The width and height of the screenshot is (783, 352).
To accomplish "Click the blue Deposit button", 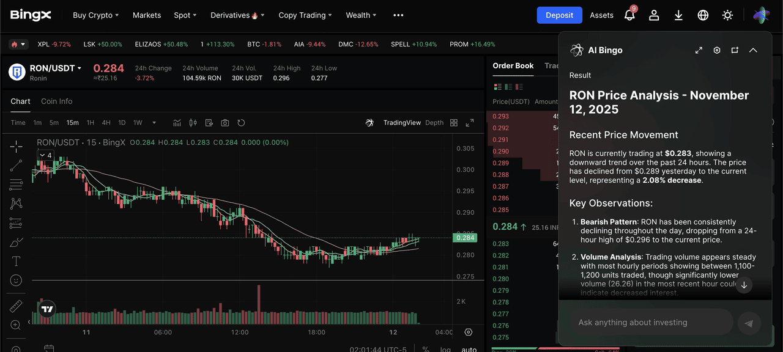I will point(559,15).
